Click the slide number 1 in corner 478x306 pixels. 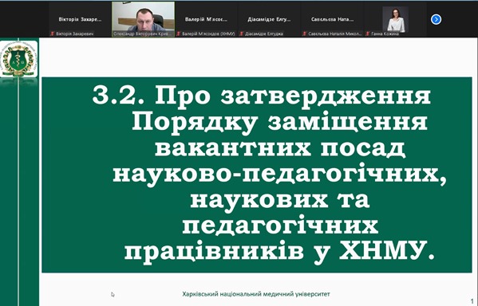[x=472, y=301]
